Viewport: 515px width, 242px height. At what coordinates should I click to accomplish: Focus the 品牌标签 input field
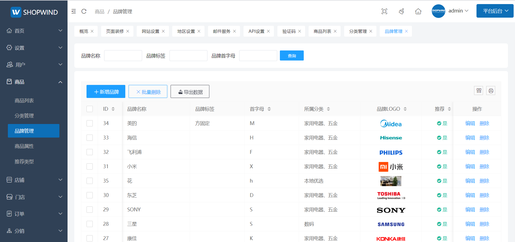coord(188,56)
